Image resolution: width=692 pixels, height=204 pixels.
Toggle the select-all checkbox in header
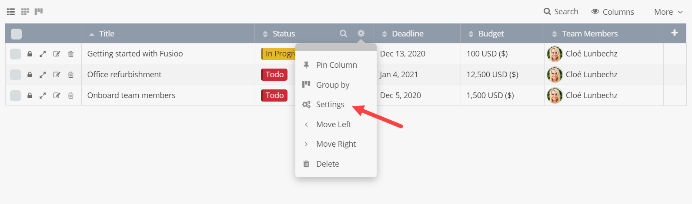point(16,34)
